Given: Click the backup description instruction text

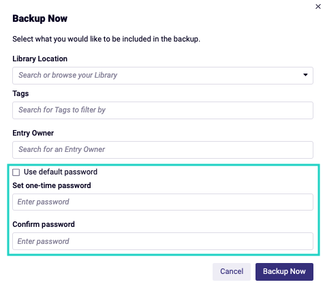Looking at the screenshot, I should coord(106,39).
